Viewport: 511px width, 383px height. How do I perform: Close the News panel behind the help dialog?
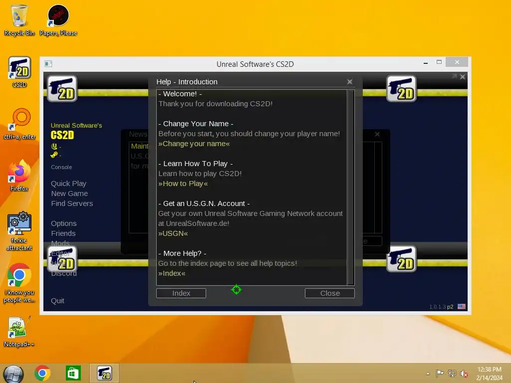377,134
